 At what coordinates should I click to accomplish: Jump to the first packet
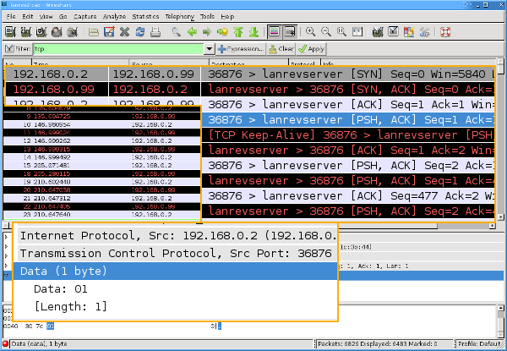[x=238, y=31]
